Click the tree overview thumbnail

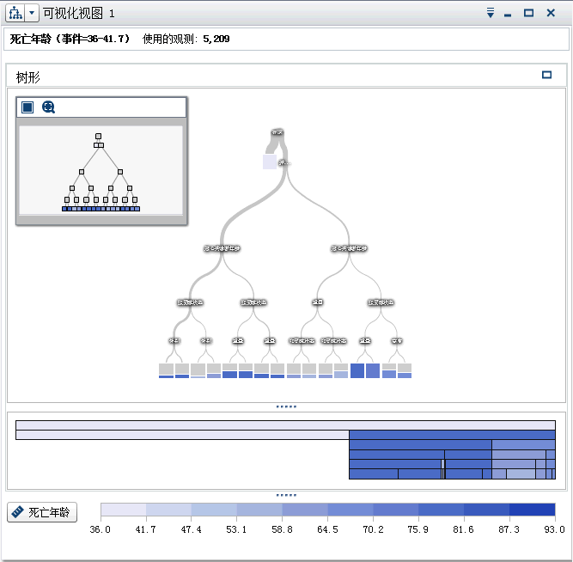click(101, 170)
